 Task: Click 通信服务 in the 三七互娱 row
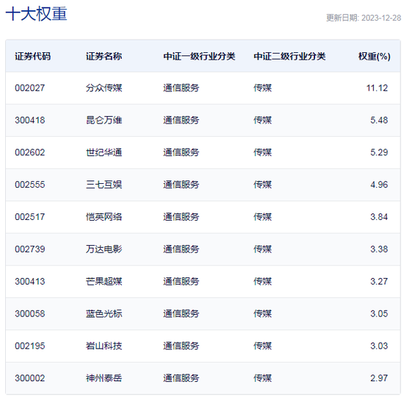(x=181, y=185)
